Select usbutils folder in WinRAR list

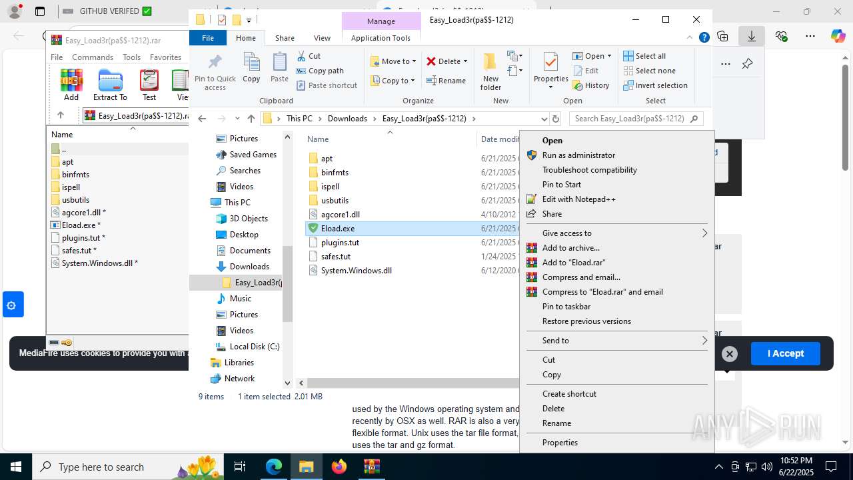point(75,200)
